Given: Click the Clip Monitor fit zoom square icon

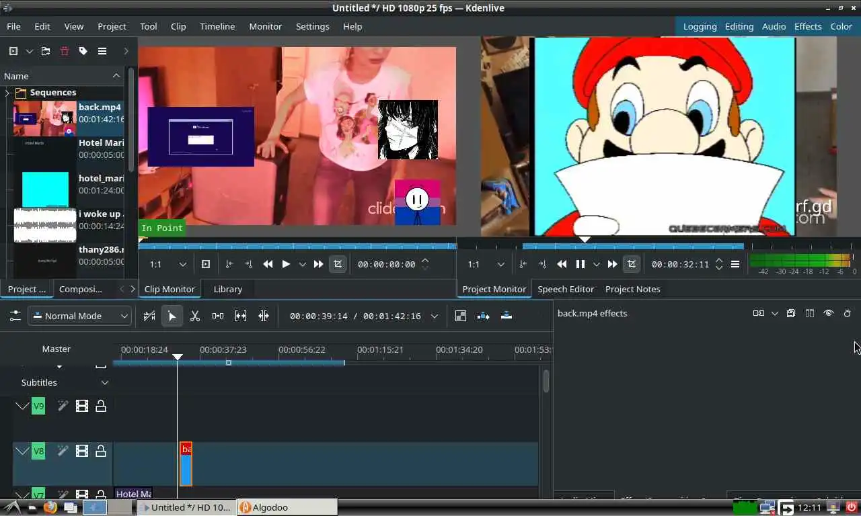Looking at the screenshot, I should [206, 264].
